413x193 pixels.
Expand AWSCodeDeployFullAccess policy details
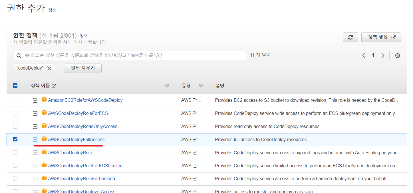[x=35, y=140]
